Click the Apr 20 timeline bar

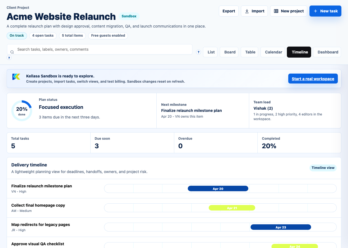point(218,189)
